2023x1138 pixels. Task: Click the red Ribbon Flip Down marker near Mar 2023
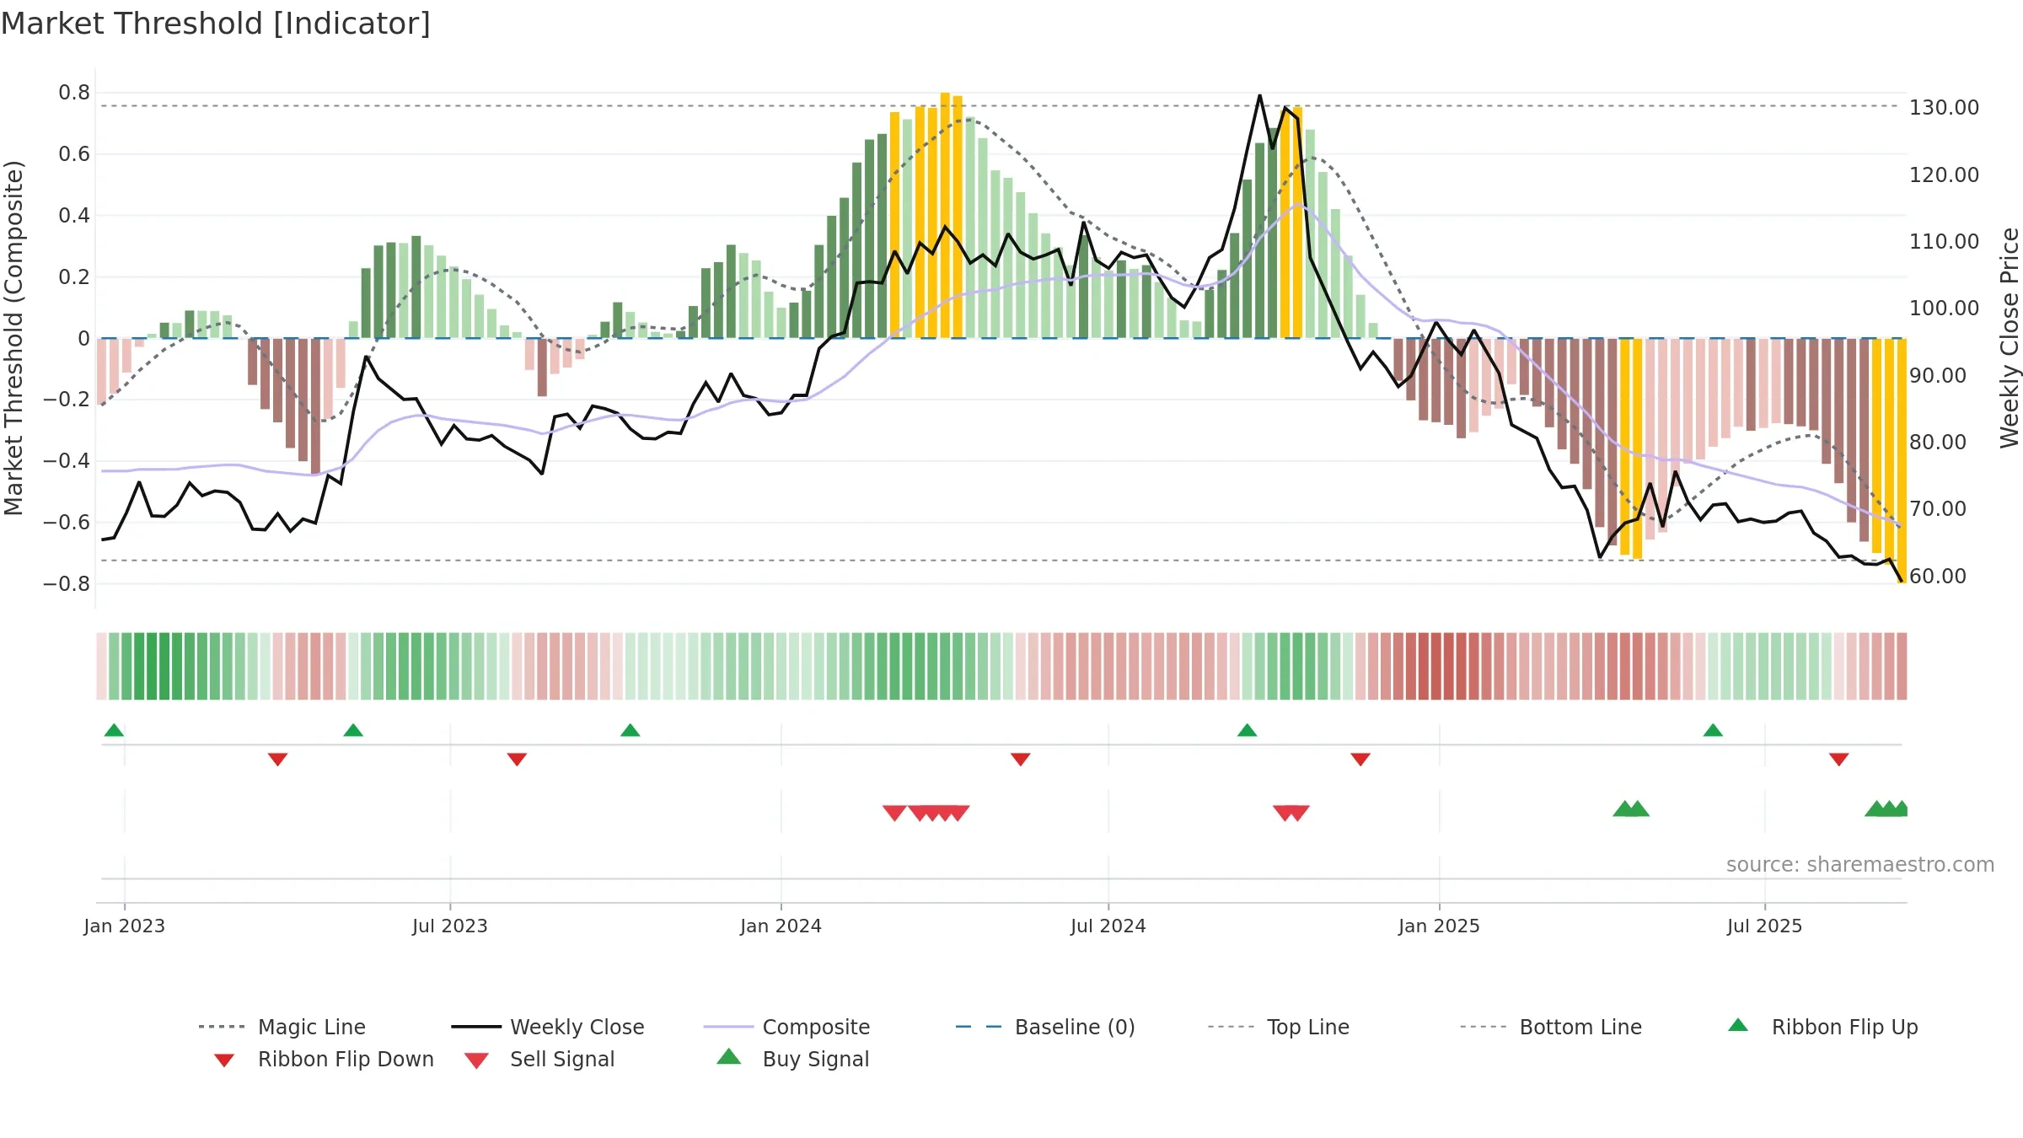277,760
